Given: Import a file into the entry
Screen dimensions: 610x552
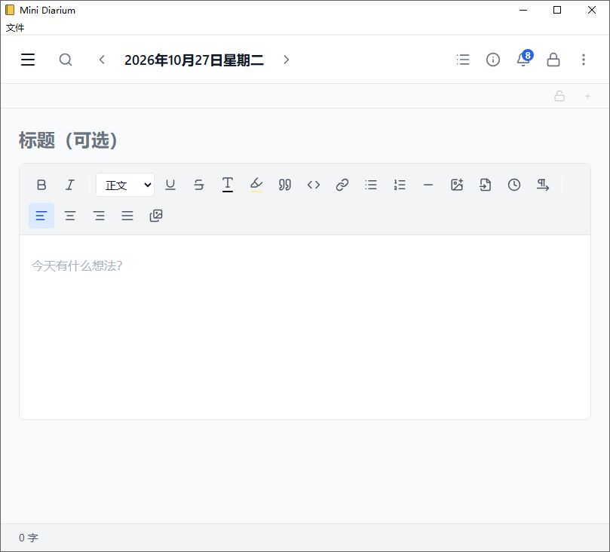Looking at the screenshot, I should (486, 185).
